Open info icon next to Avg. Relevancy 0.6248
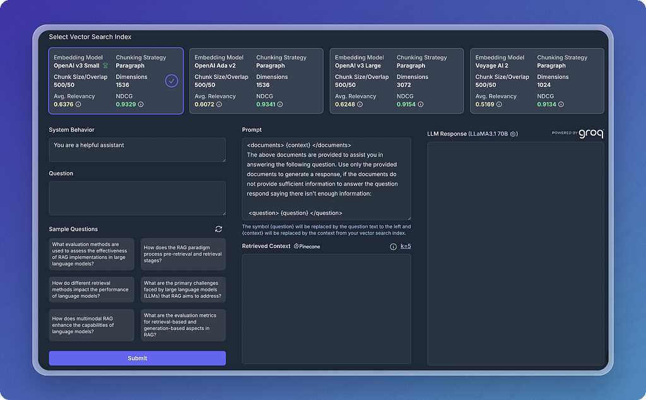 pos(360,104)
